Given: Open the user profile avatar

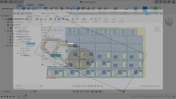Looking at the screenshot, I should [174, 2].
